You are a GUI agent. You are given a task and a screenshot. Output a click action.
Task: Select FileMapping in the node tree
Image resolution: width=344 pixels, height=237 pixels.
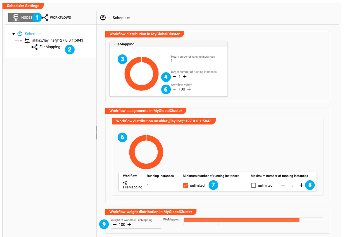point(50,47)
